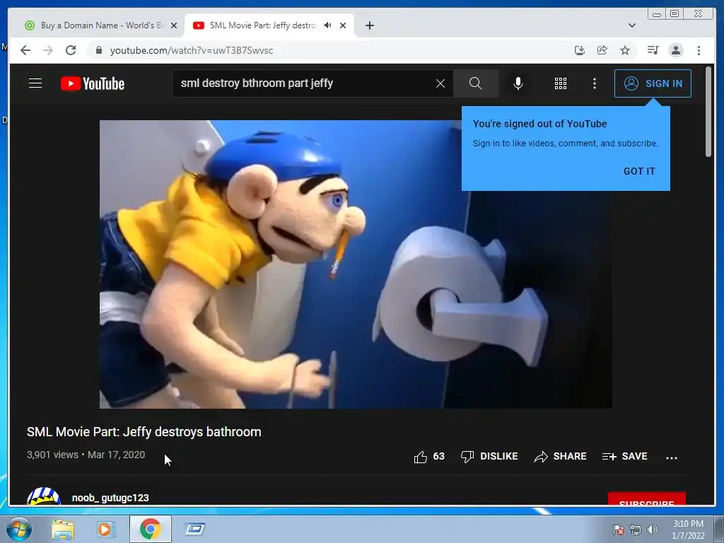724x543 pixels.
Task: Close the SML Movie Part tab
Action: click(343, 26)
